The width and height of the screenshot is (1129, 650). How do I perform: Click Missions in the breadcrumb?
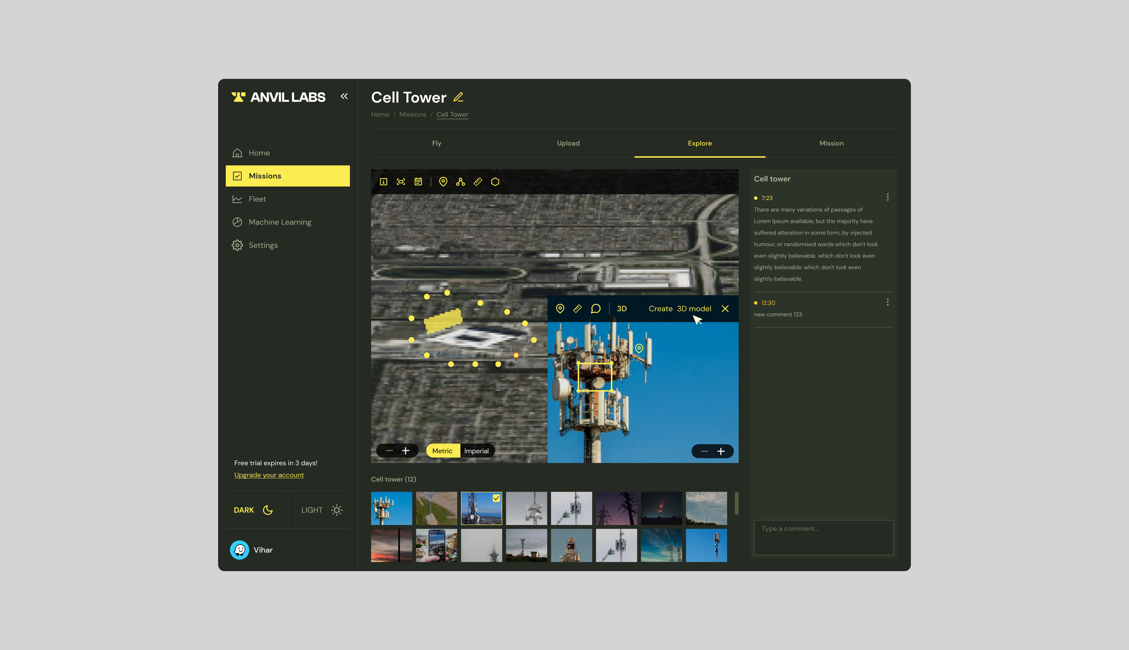[x=412, y=114]
